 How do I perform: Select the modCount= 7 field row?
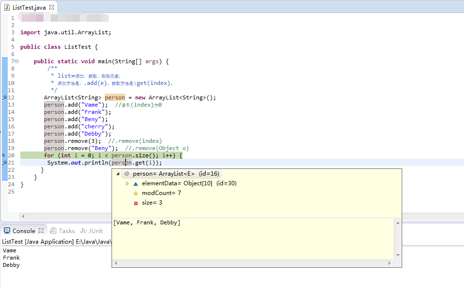point(161,193)
